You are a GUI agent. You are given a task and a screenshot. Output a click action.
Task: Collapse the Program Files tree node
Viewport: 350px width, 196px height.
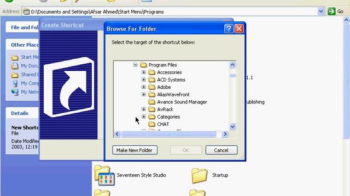point(135,65)
